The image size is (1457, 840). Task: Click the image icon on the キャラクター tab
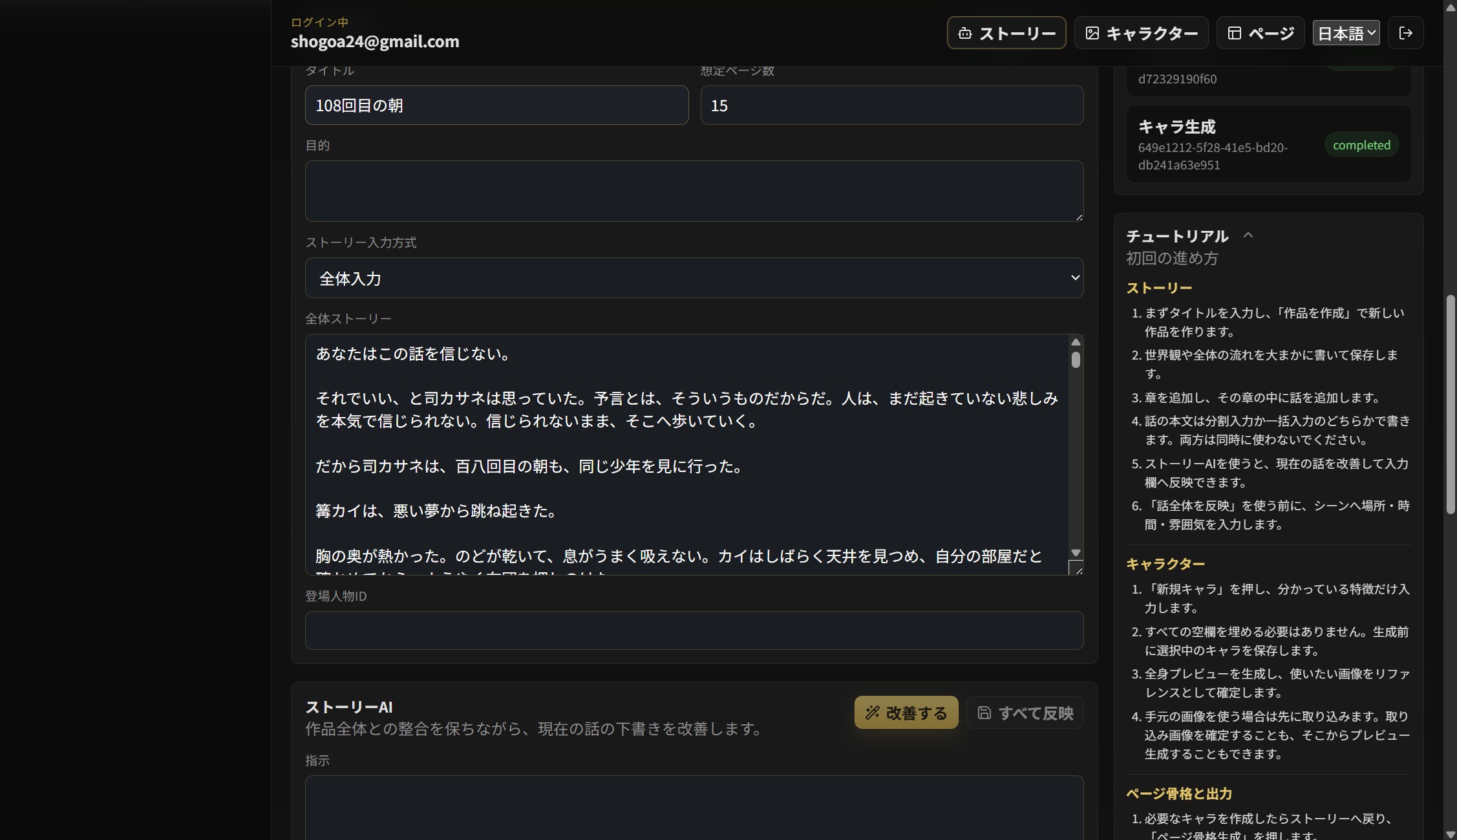(x=1092, y=34)
